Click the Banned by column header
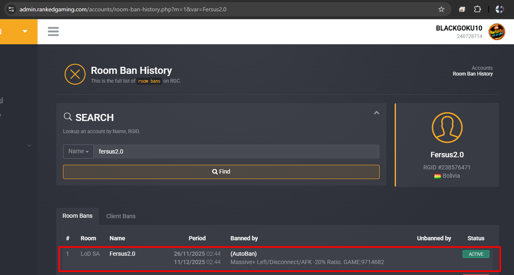This screenshot has height=275, width=514. [x=244, y=238]
